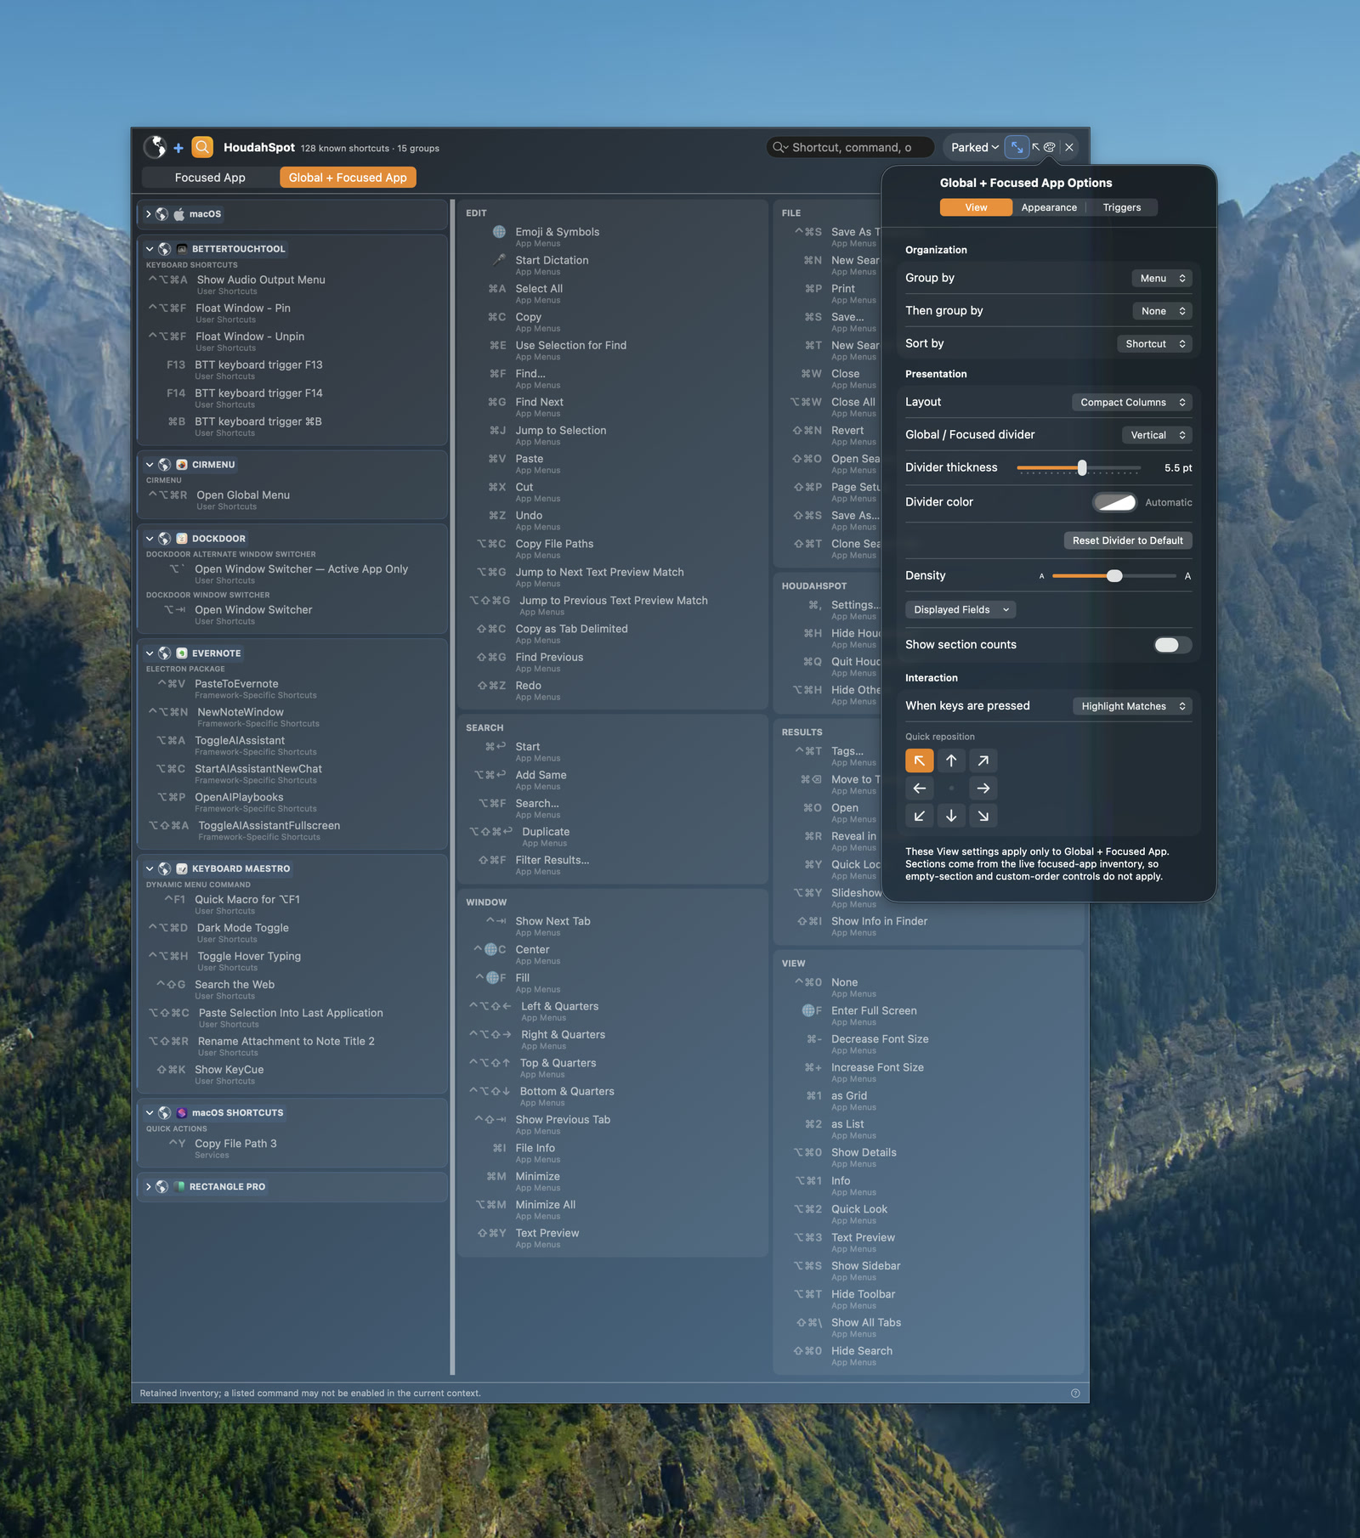The image size is (1360, 1538).
Task: Collapse the BetterTouchTool group
Action: pyautogui.click(x=150, y=249)
